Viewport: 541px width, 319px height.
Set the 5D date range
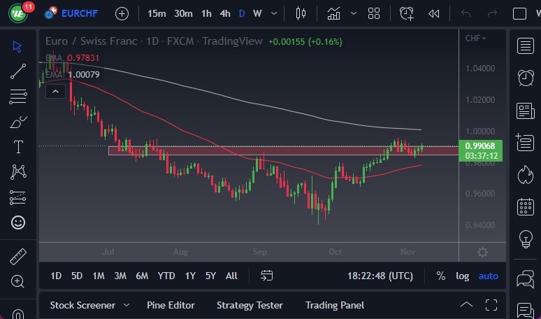click(x=77, y=276)
